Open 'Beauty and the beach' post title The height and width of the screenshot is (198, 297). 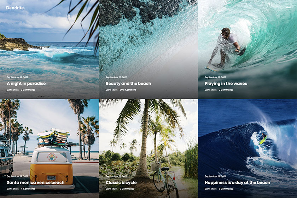[x=128, y=84]
